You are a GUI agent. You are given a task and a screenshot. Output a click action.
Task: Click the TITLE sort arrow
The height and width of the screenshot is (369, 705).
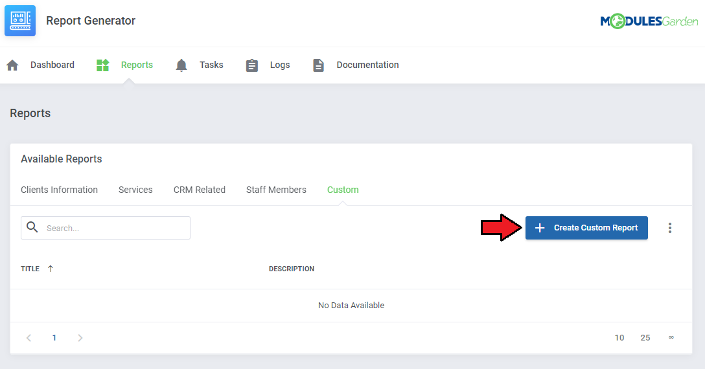tap(51, 268)
